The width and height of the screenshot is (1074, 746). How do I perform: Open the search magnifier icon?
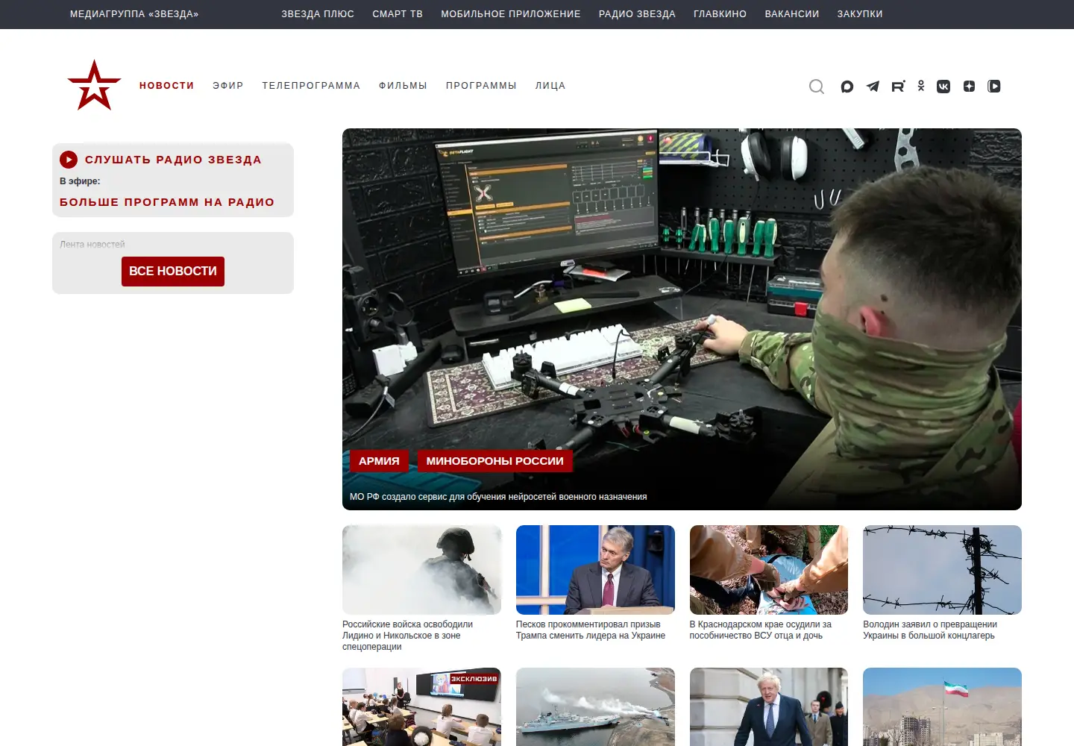point(817,87)
